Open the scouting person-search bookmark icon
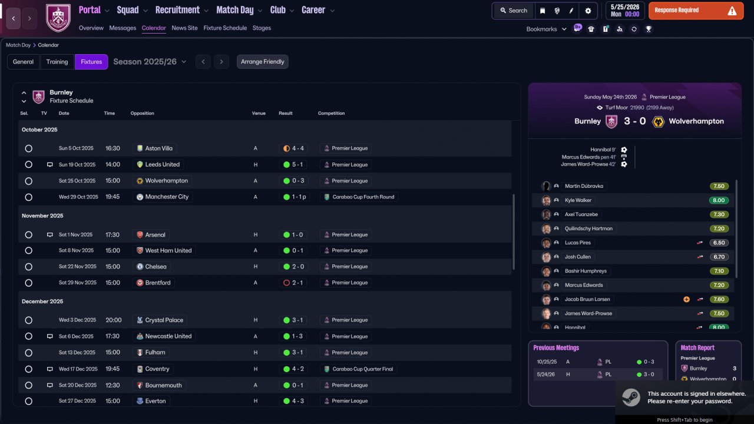 point(620,29)
